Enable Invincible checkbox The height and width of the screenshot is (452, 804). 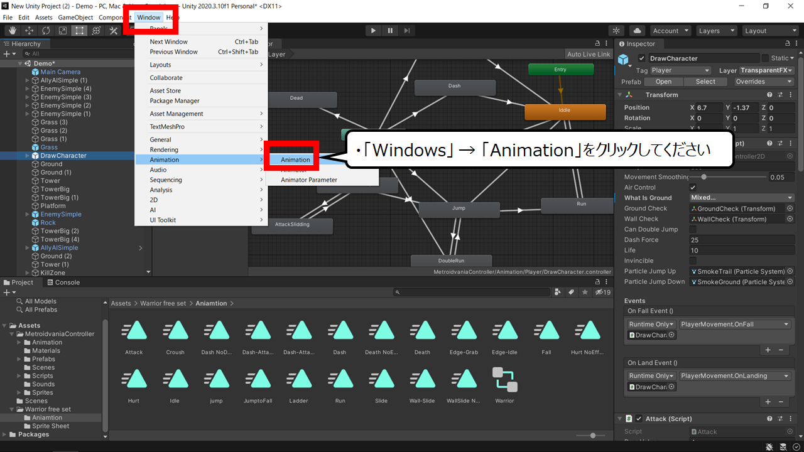693,261
